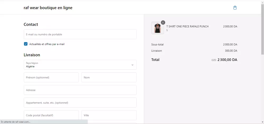Focus the Appartement, suite, etc. field
Viewport: 264px width, 124px height.
click(80, 103)
